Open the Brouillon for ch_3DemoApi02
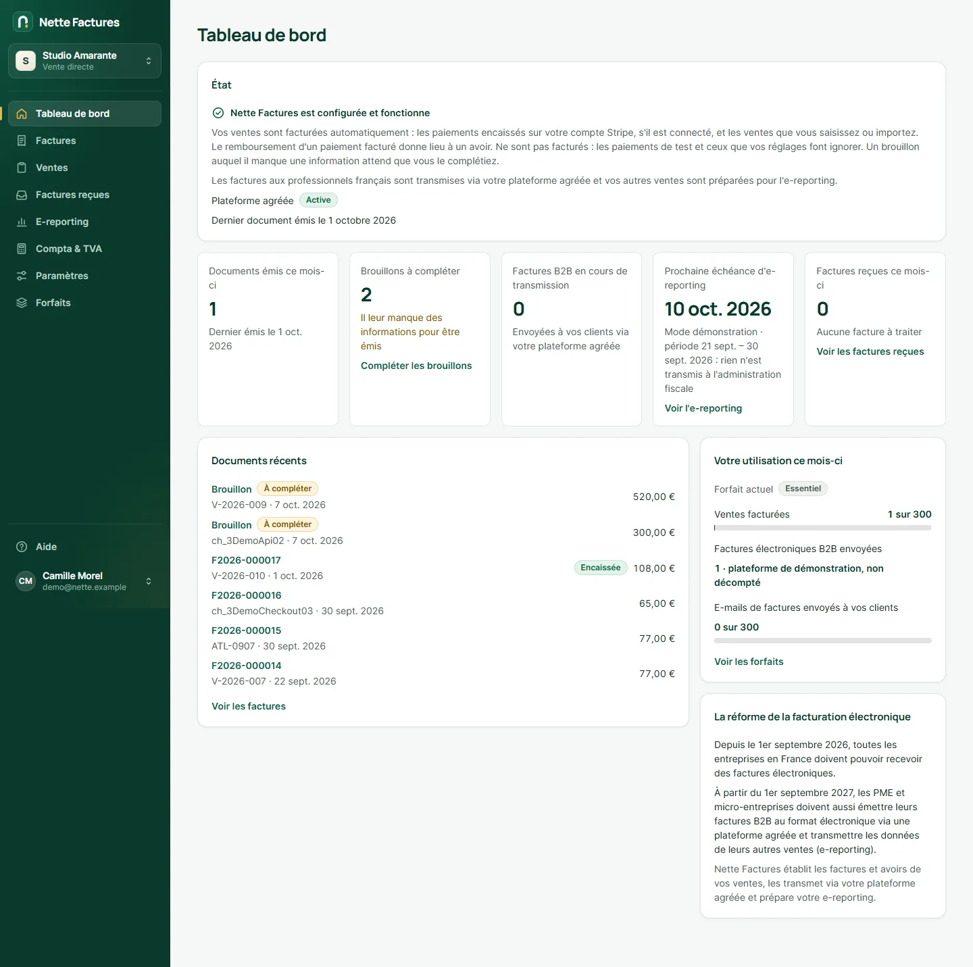This screenshot has width=973, height=967. pyautogui.click(x=231, y=525)
